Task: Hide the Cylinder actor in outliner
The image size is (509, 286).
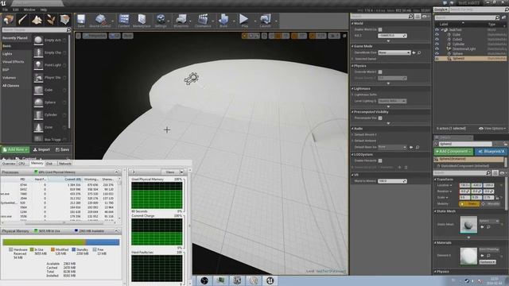Action: point(437,44)
